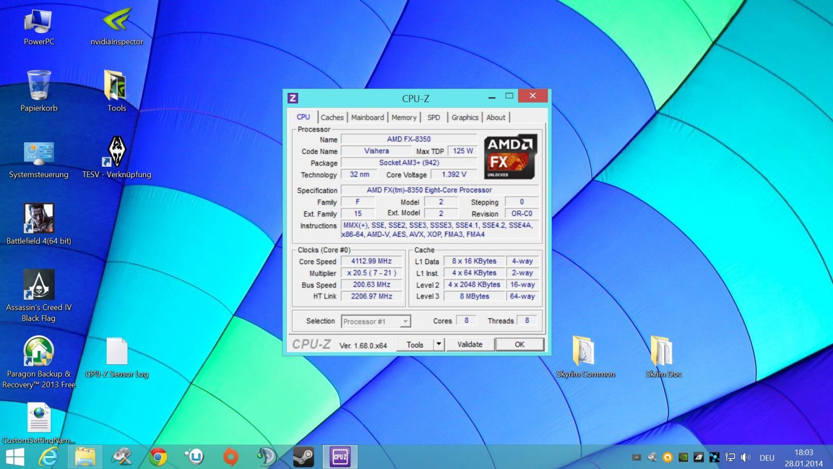Viewport: 833px width, 469px height.
Task: Click the Vishera code name value
Action: tap(376, 151)
